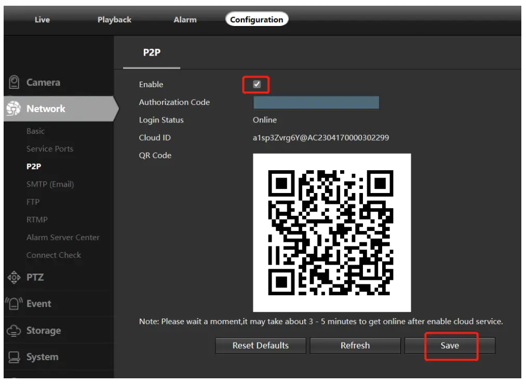Open Connect Check page
The image size is (526, 384).
click(x=53, y=255)
